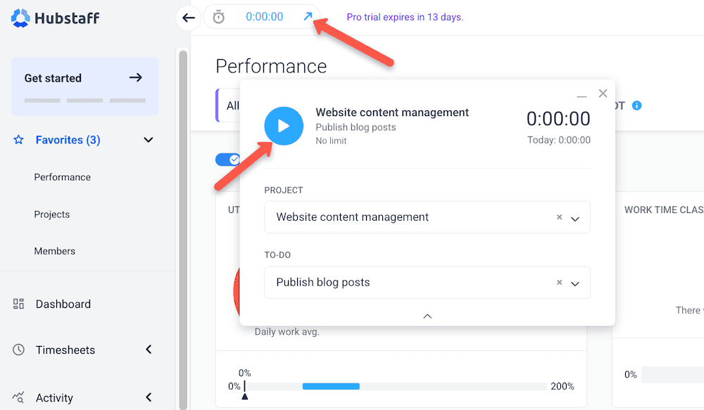Expand the Timesheets menu chevron

(149, 350)
